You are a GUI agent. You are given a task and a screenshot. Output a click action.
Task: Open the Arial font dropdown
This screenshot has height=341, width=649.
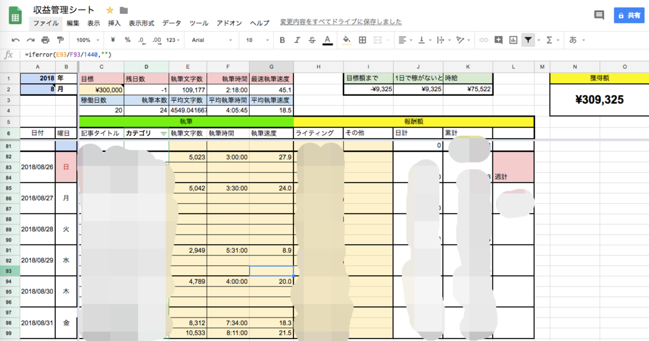point(212,40)
